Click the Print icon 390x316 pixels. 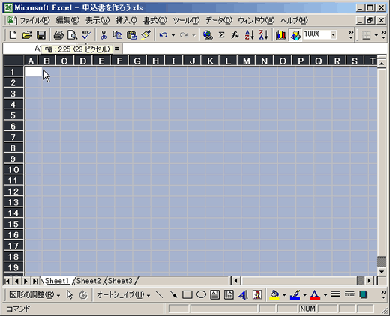[58, 35]
